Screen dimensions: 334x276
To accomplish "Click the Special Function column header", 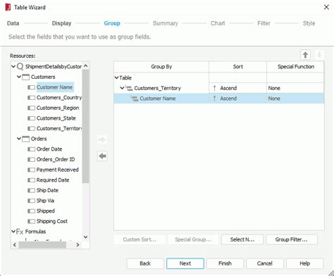I will tap(295, 67).
